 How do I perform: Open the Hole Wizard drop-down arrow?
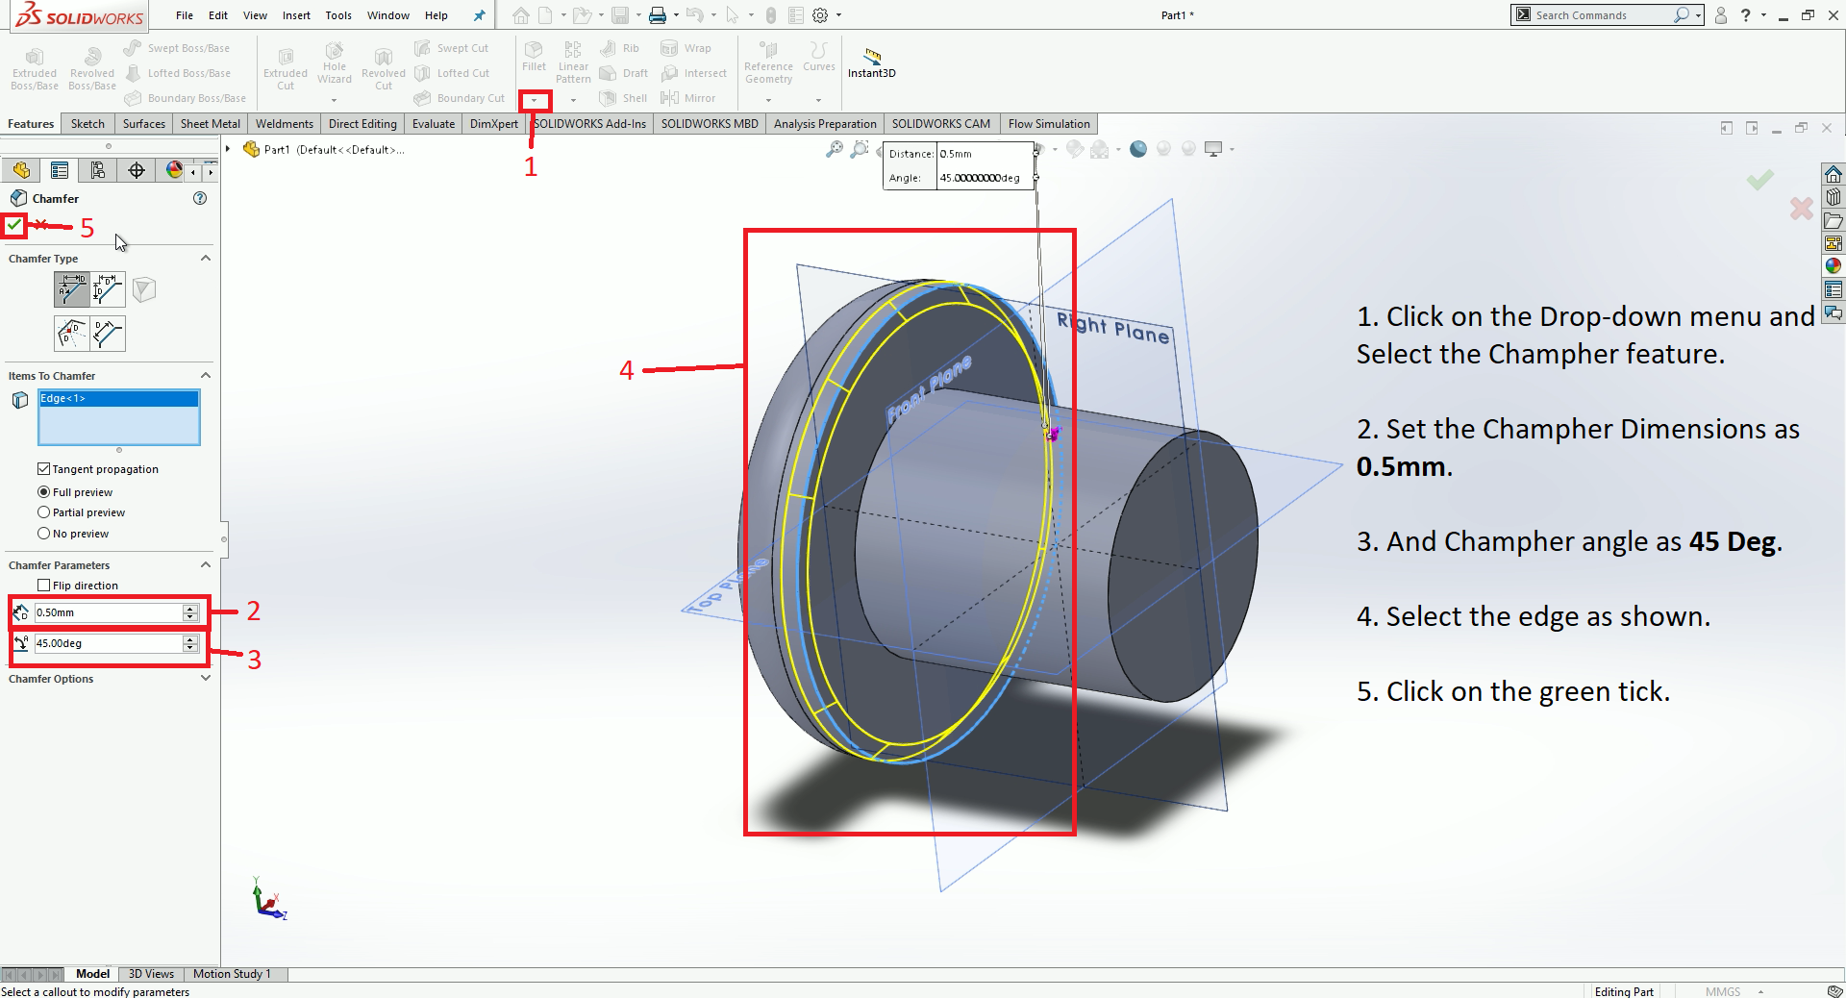coord(335,100)
